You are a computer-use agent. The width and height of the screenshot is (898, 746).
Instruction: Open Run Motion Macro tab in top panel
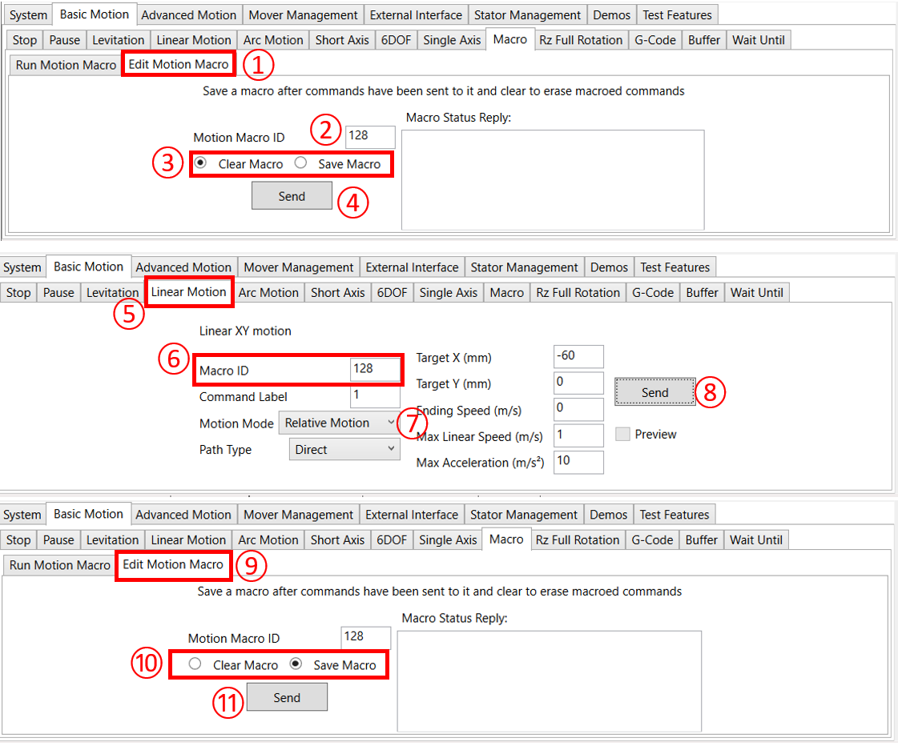(x=66, y=65)
